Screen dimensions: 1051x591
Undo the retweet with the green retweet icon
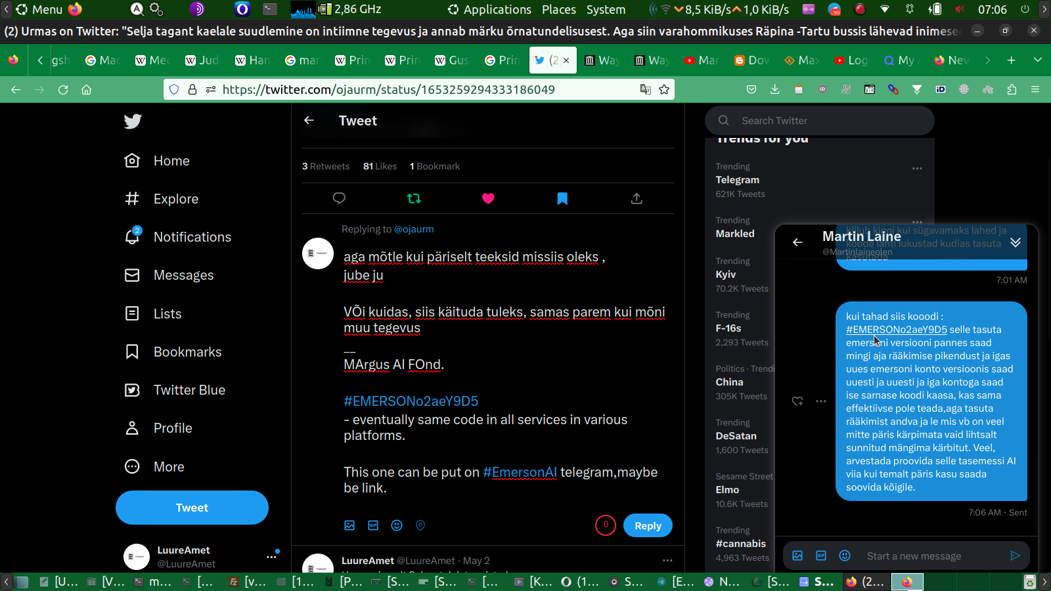[x=414, y=198]
